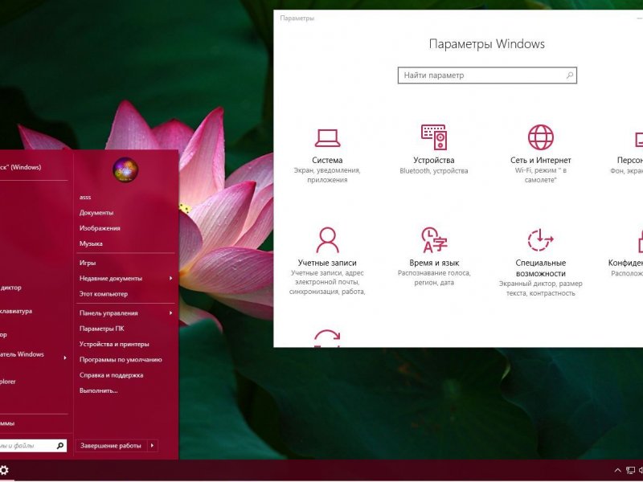This screenshot has height=482, width=643.
Task: Click Завершение работы button
Action: (111, 446)
